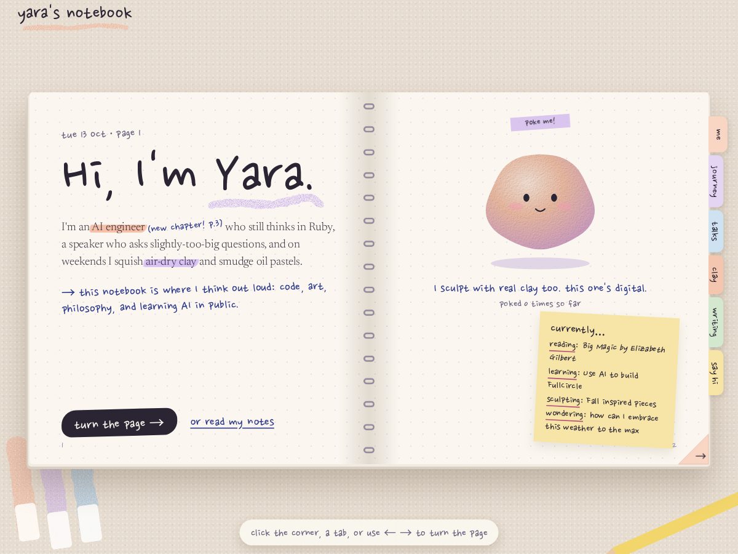The image size is (738, 554).
Task: Click the page corner arrow to turn
Action: (x=696, y=452)
